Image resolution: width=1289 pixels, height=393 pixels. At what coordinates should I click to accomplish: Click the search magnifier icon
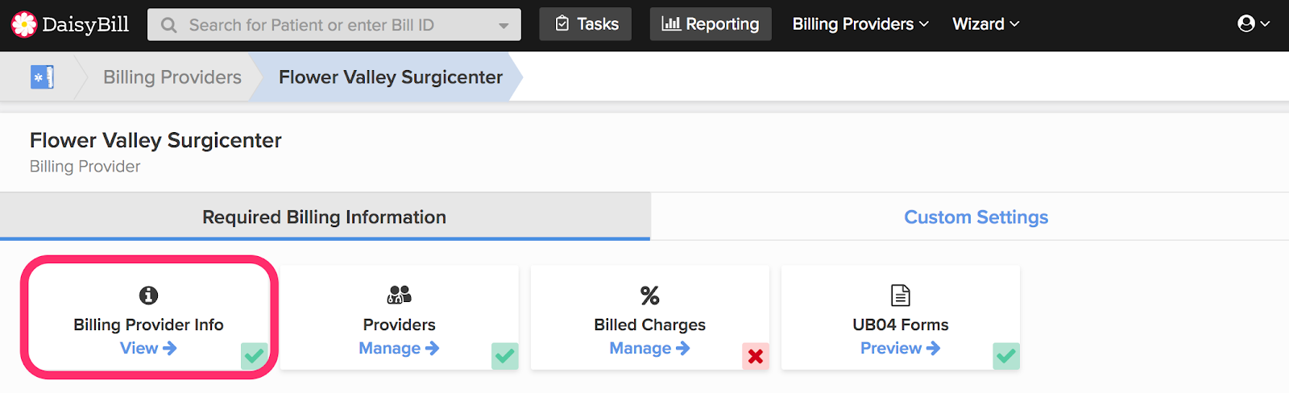(168, 25)
